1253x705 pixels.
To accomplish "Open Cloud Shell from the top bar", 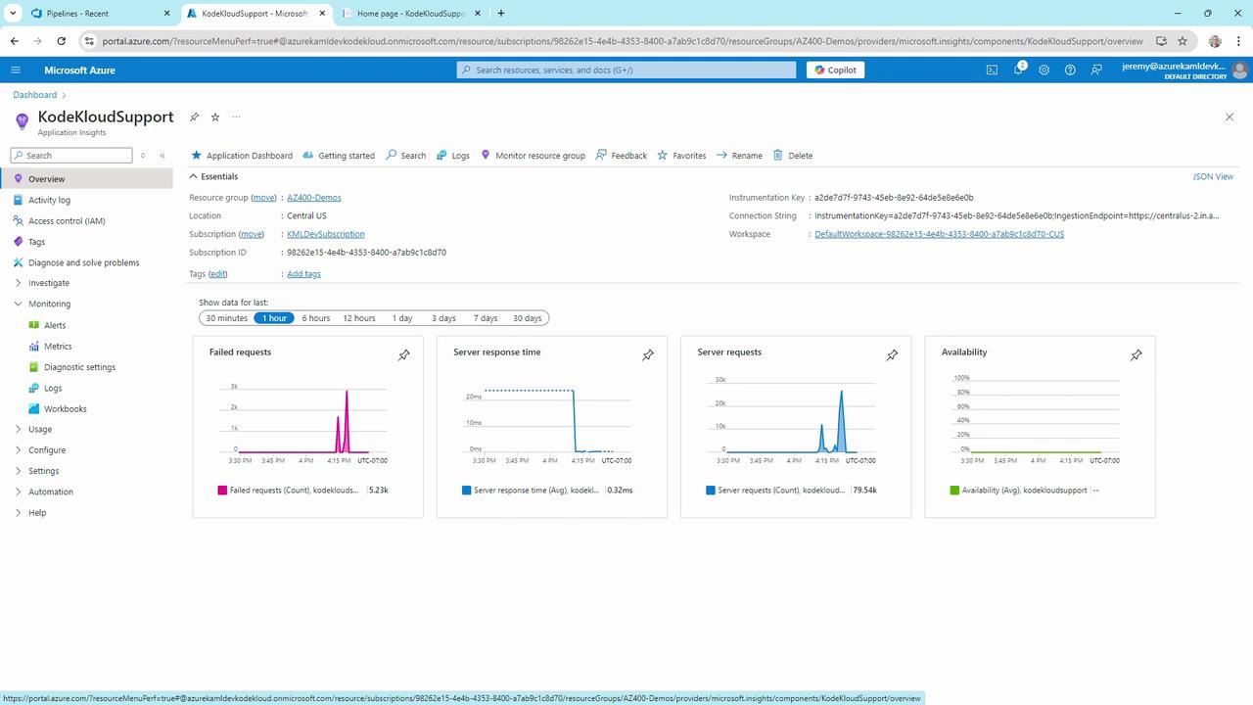I will (x=992, y=70).
